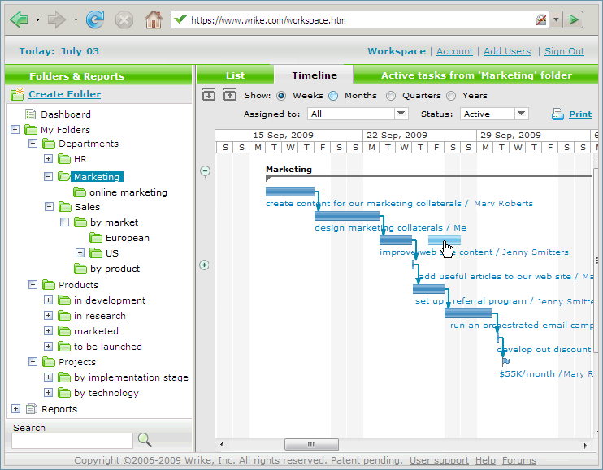The width and height of the screenshot is (603, 470).
Task: Click the Sign Out link
Action: 564,51
